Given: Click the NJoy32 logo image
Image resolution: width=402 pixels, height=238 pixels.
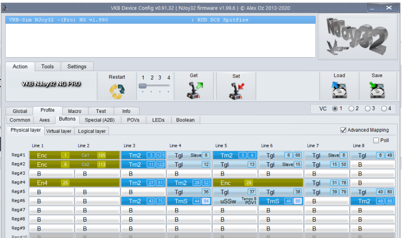Looking at the screenshot, I should 357,36.
